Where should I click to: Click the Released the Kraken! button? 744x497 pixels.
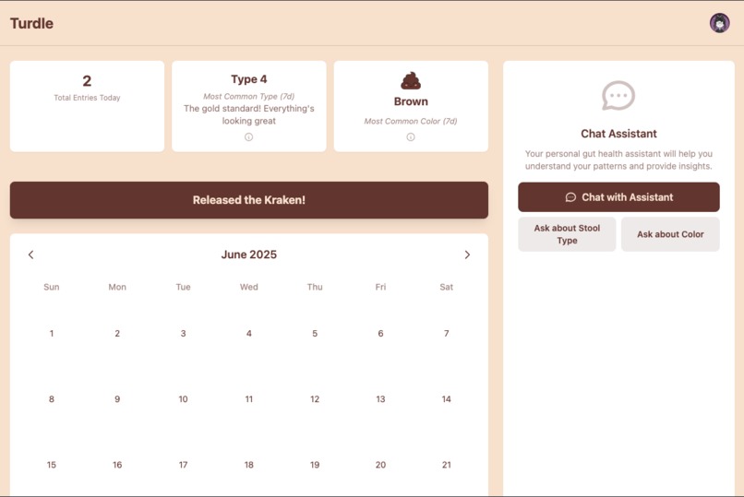tap(248, 200)
